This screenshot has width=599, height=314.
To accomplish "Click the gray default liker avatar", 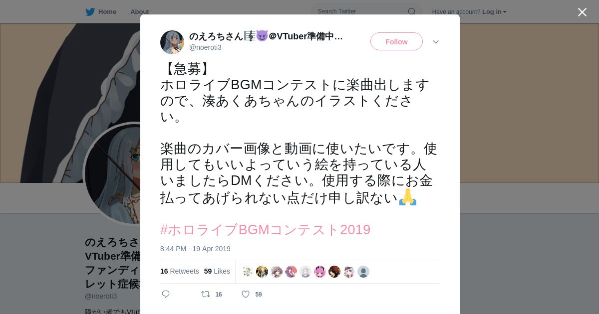I will coord(363,272).
